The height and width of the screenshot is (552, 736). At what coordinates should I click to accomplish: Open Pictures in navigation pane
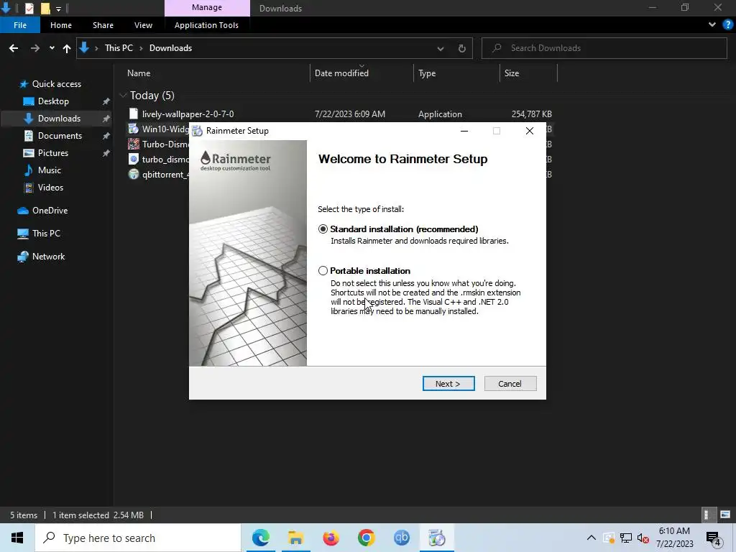(x=52, y=153)
